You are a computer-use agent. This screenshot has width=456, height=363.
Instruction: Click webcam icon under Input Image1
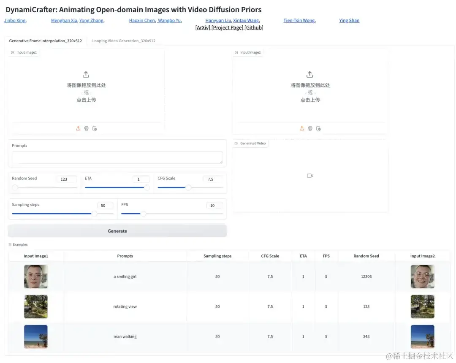[87, 128]
